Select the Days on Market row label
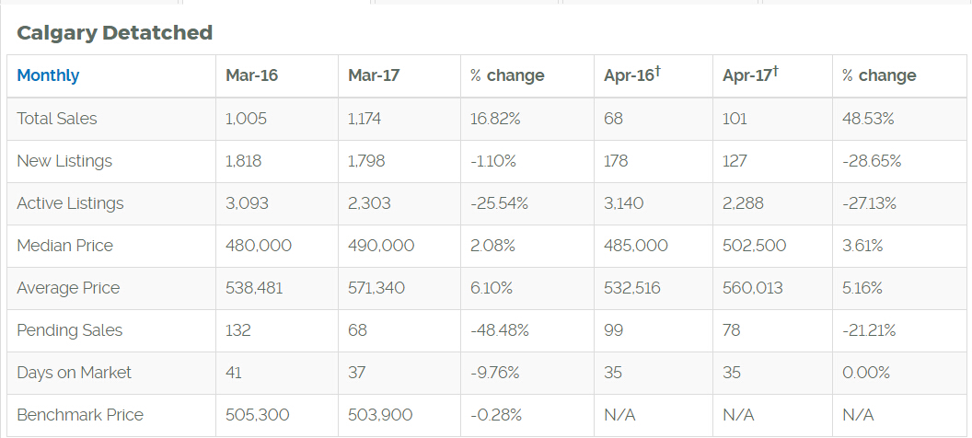This screenshot has height=438, width=972. point(74,373)
